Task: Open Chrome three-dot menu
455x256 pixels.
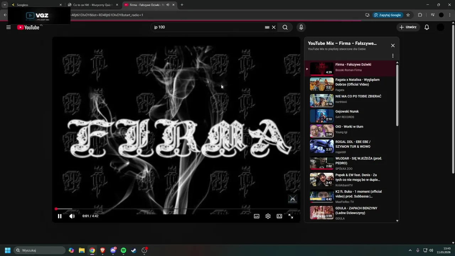Action: click(x=450, y=15)
